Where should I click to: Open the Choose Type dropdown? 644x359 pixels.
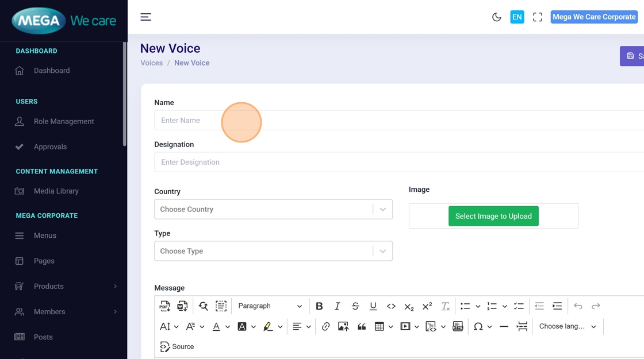pyautogui.click(x=273, y=251)
